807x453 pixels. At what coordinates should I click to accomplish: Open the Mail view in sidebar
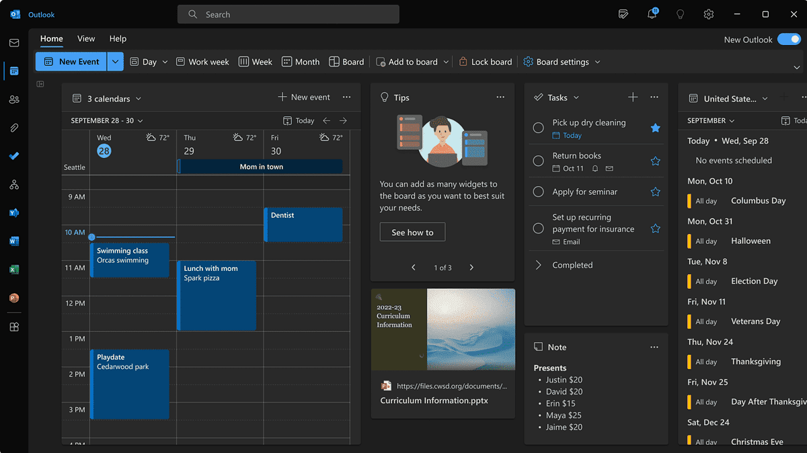pos(13,42)
